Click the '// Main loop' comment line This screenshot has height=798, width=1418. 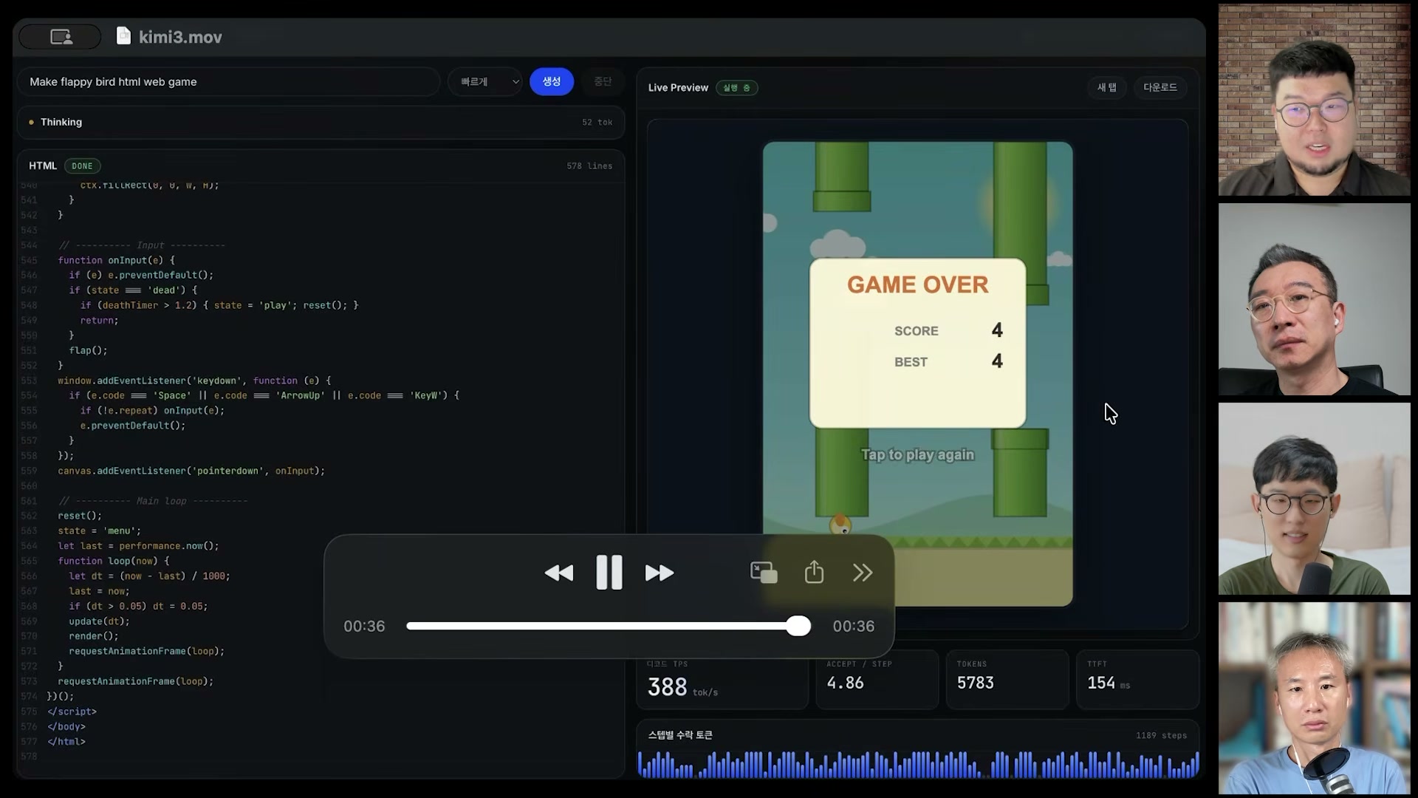pos(153,501)
